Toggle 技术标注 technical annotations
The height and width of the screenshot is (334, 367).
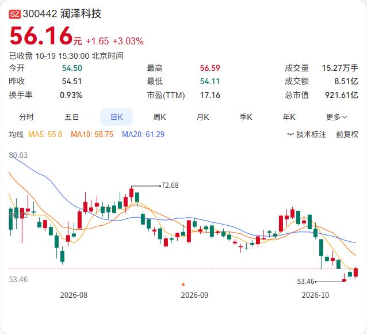coord(311,134)
